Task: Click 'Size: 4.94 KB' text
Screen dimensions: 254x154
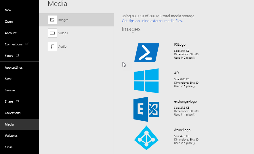Action: click(182, 51)
